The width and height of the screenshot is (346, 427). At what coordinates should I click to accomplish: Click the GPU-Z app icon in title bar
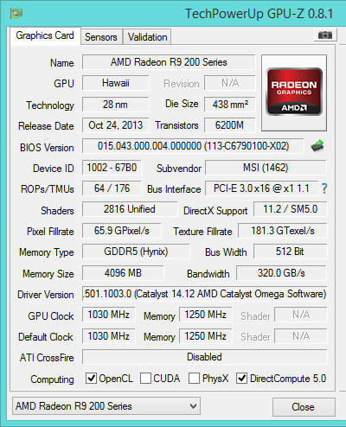16,13
